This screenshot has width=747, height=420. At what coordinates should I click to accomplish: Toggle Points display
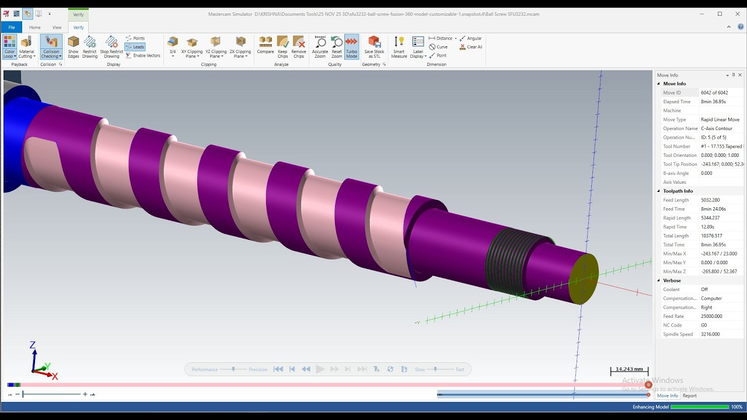[x=135, y=38]
